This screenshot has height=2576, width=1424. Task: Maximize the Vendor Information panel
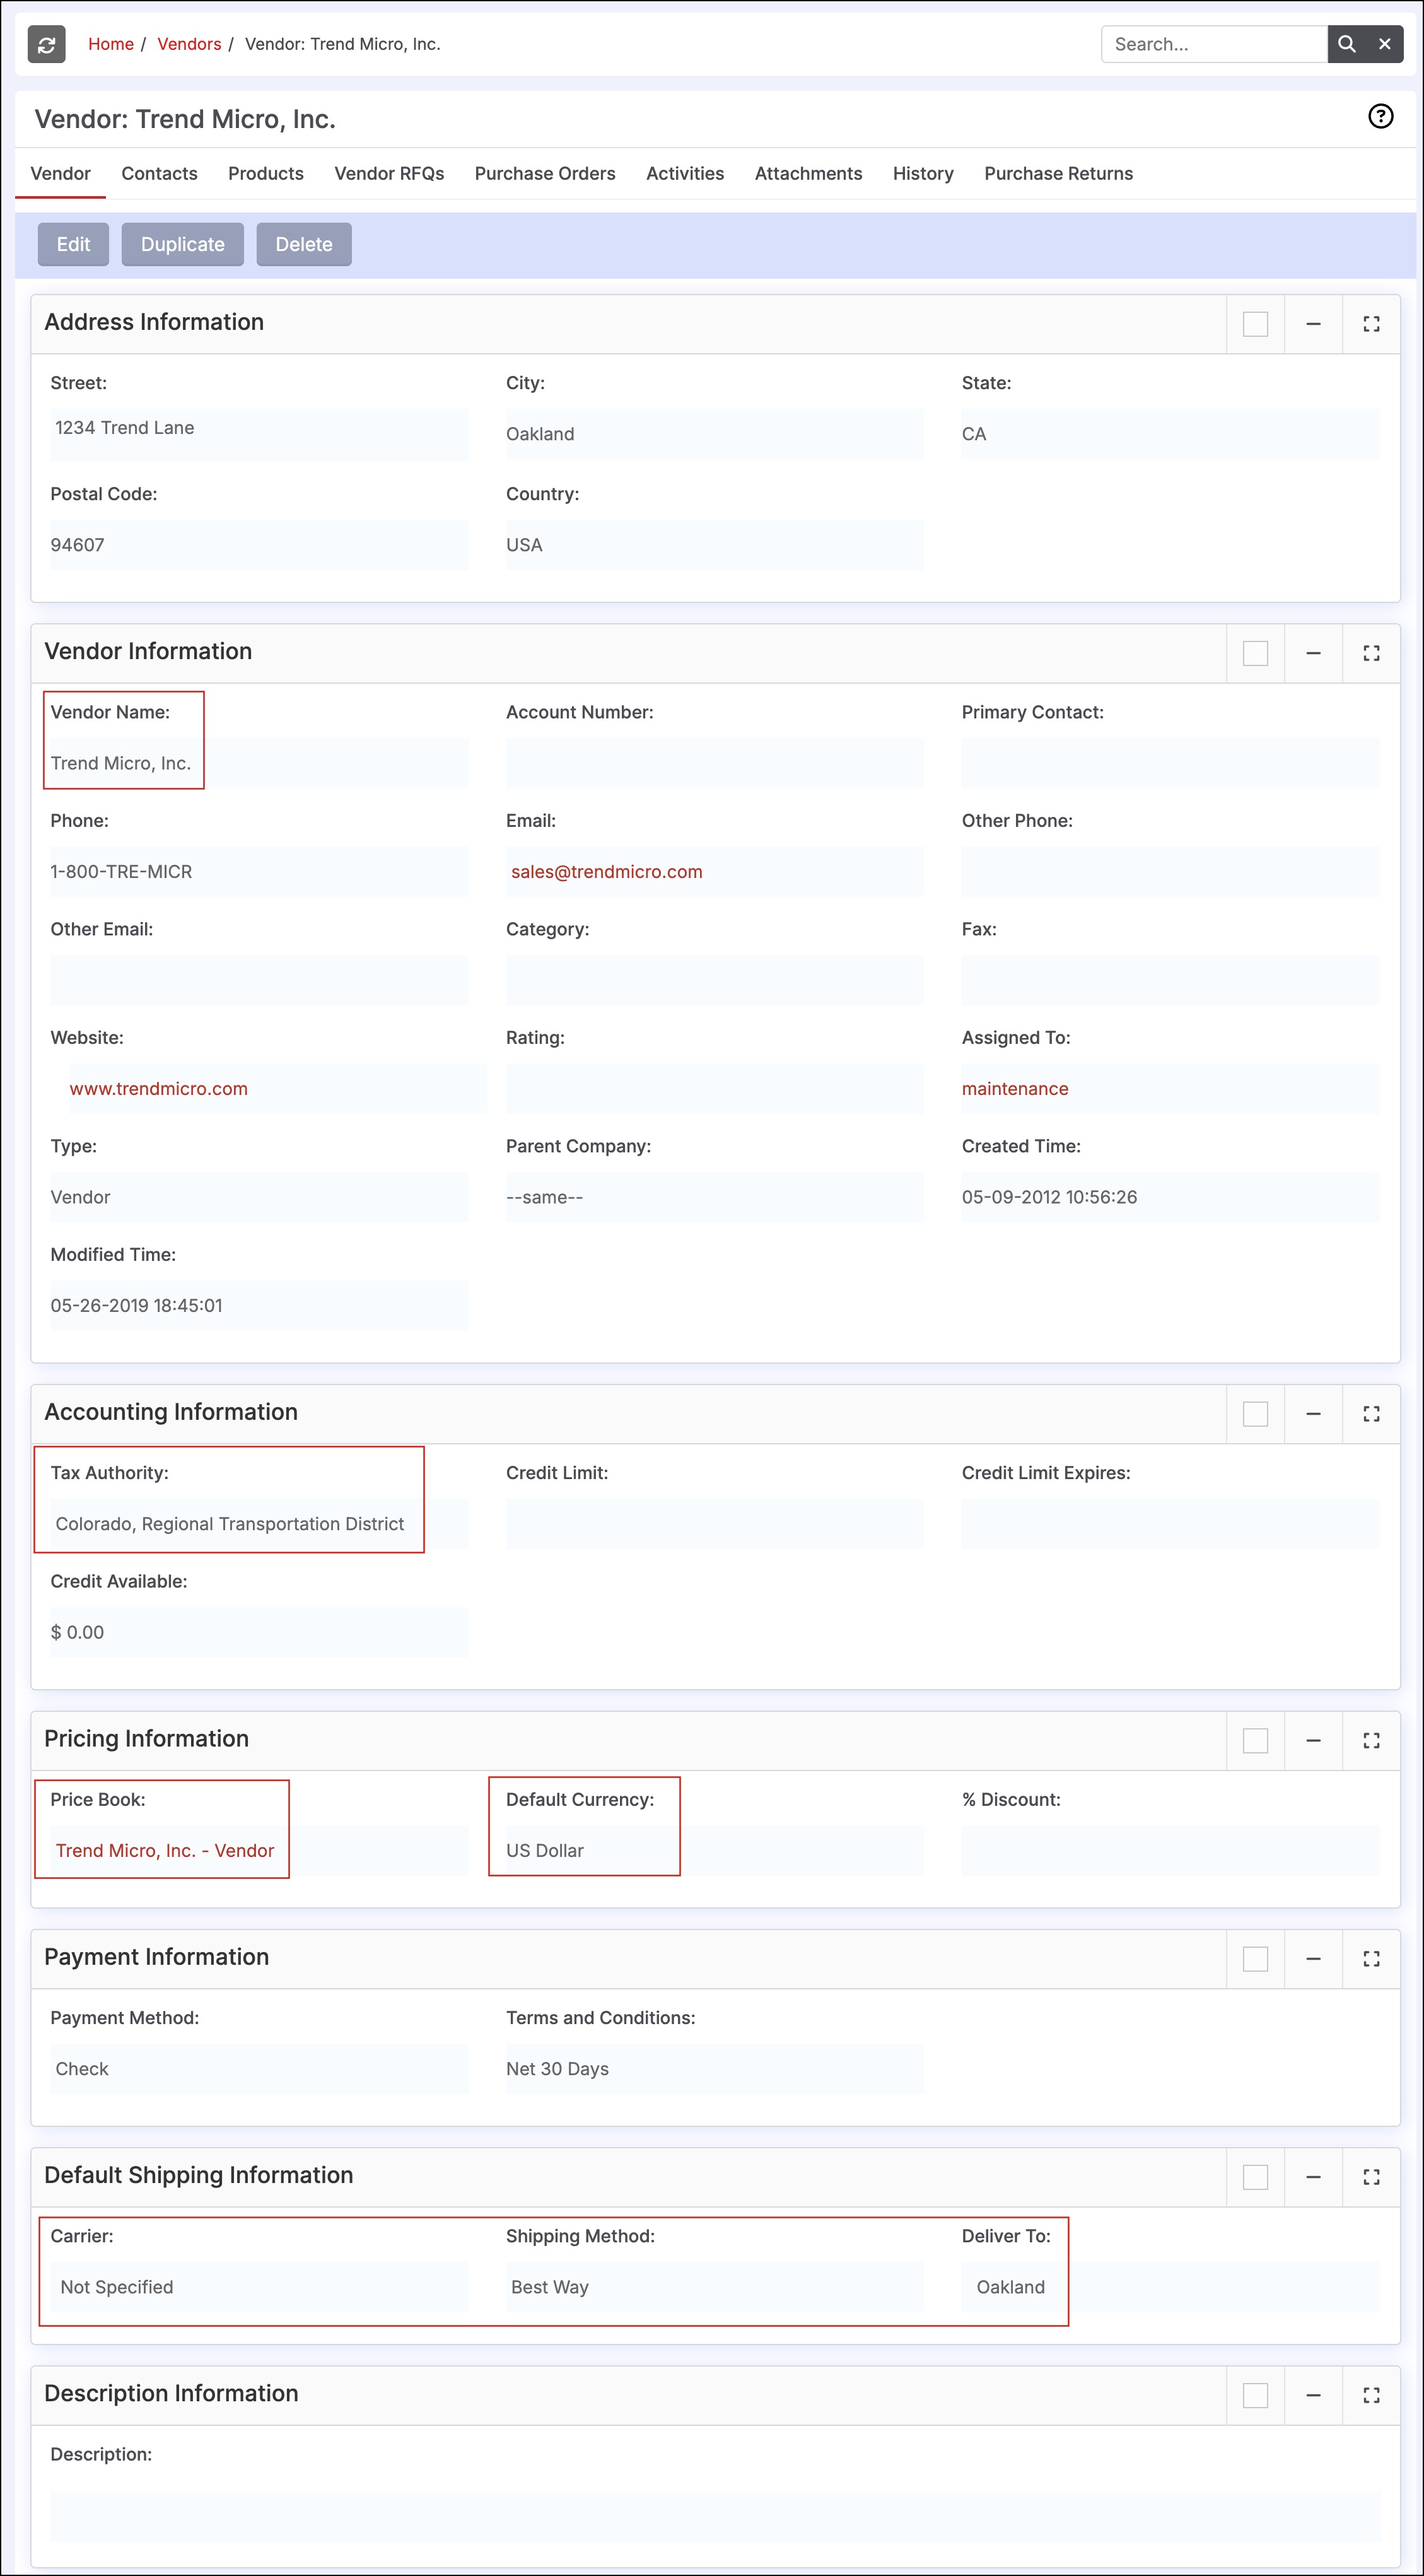click(1371, 653)
